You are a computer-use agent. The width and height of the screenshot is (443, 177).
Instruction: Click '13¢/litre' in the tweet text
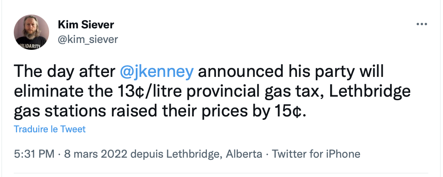(x=149, y=92)
